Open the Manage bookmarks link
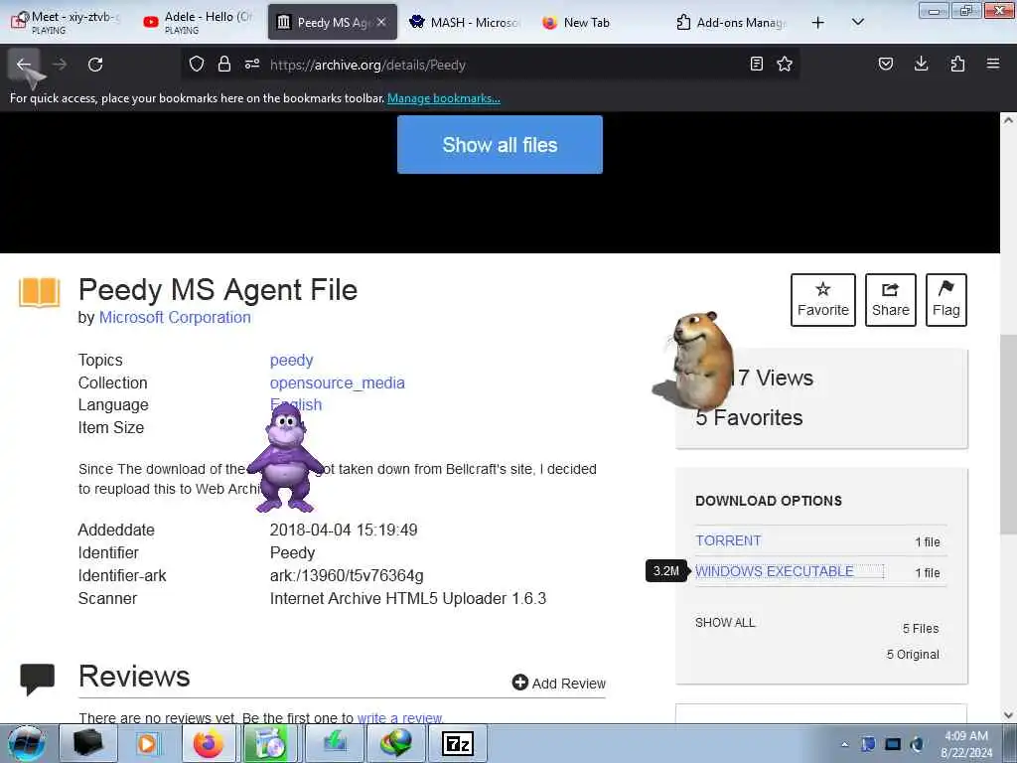Viewport: 1017px width, 763px height. pos(444,98)
